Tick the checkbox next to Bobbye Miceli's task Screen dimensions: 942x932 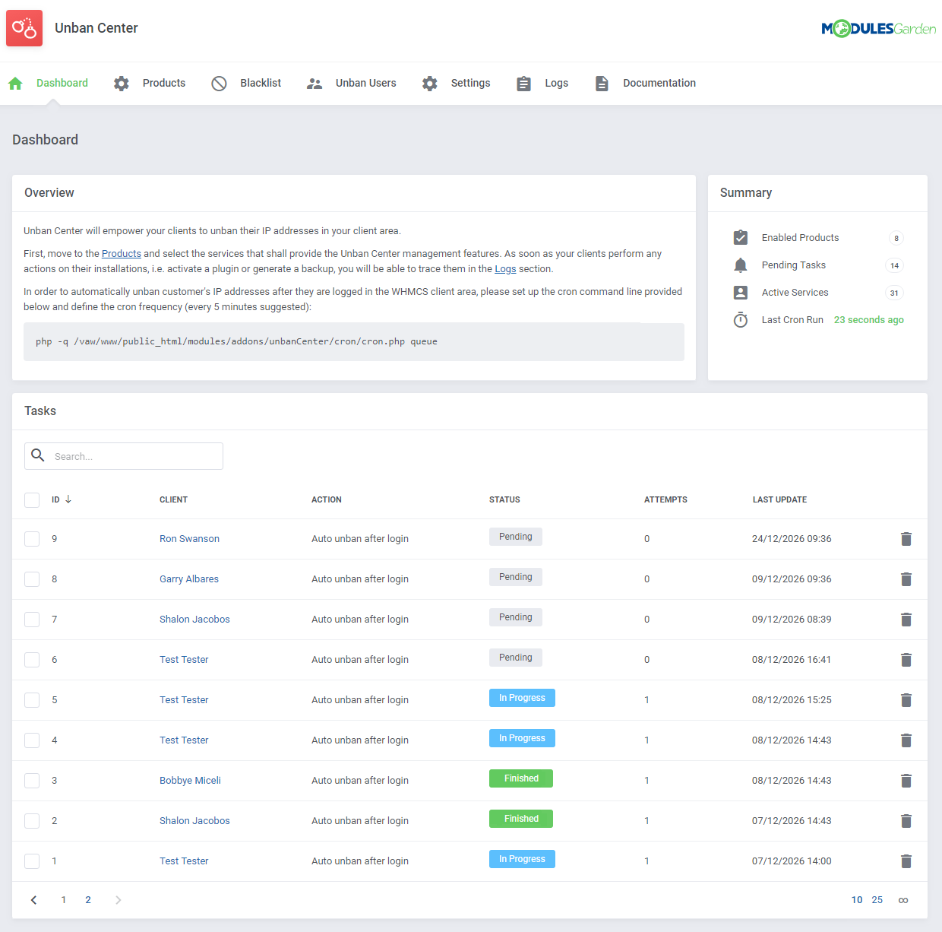pyautogui.click(x=32, y=780)
